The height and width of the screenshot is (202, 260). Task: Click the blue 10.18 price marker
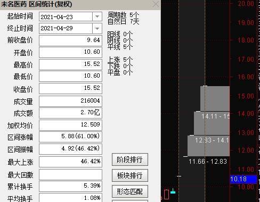click(243, 179)
